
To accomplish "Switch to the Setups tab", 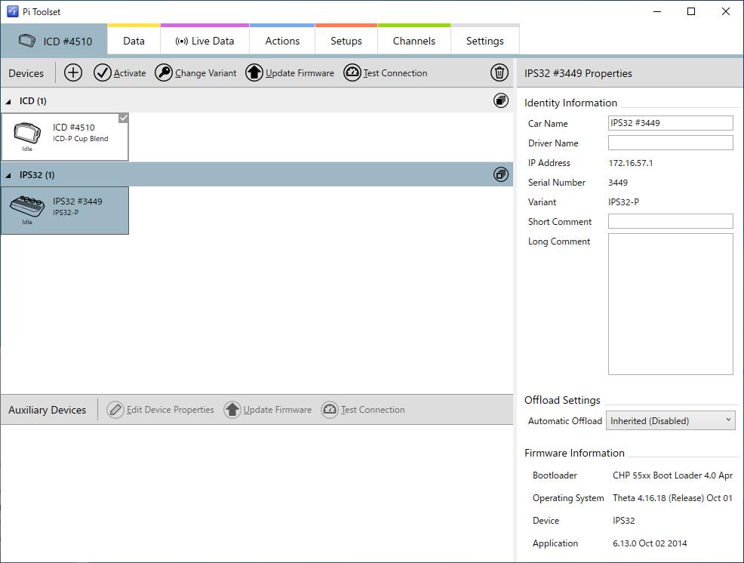I will (346, 41).
